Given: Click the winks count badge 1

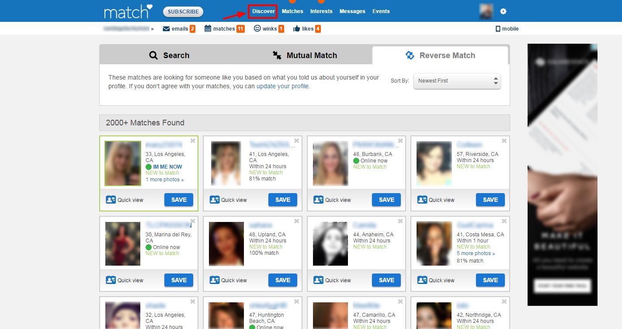Looking at the screenshot, I should click(281, 29).
